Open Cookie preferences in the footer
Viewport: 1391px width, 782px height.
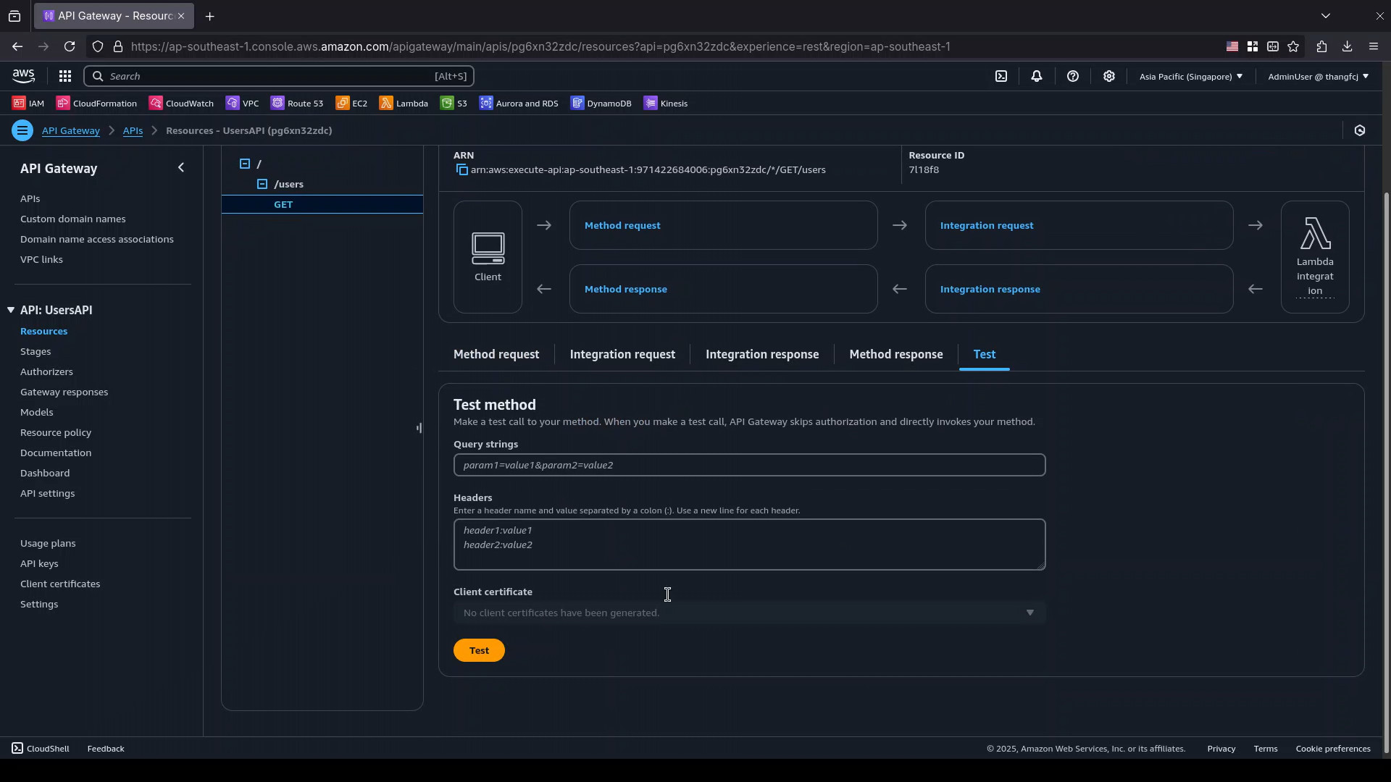1333,749
